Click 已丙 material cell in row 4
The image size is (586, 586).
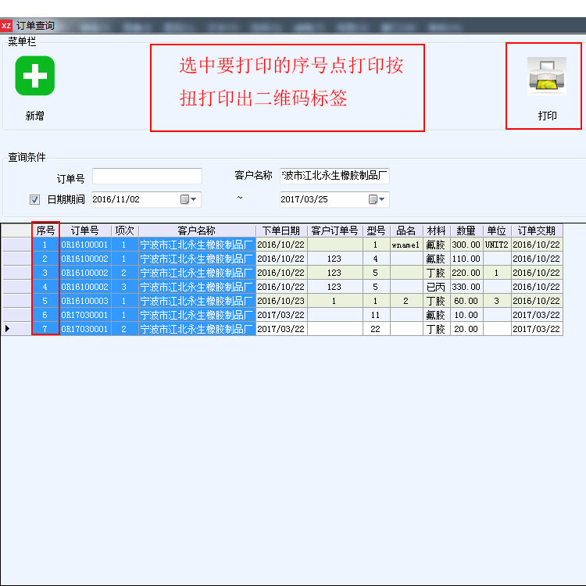coord(437,287)
